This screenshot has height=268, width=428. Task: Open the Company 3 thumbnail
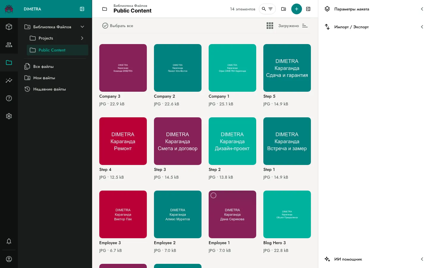123,68
